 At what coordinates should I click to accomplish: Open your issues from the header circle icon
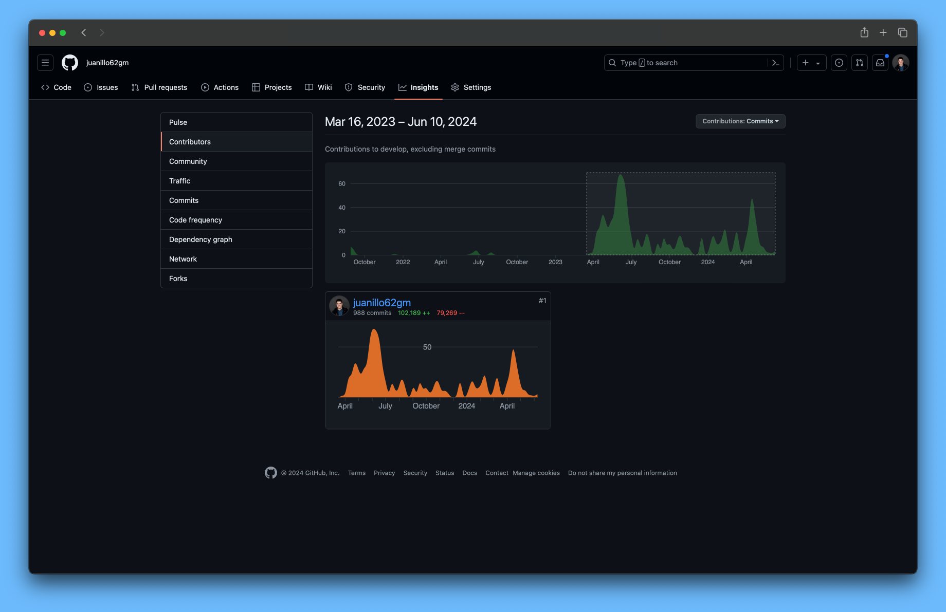tap(839, 62)
